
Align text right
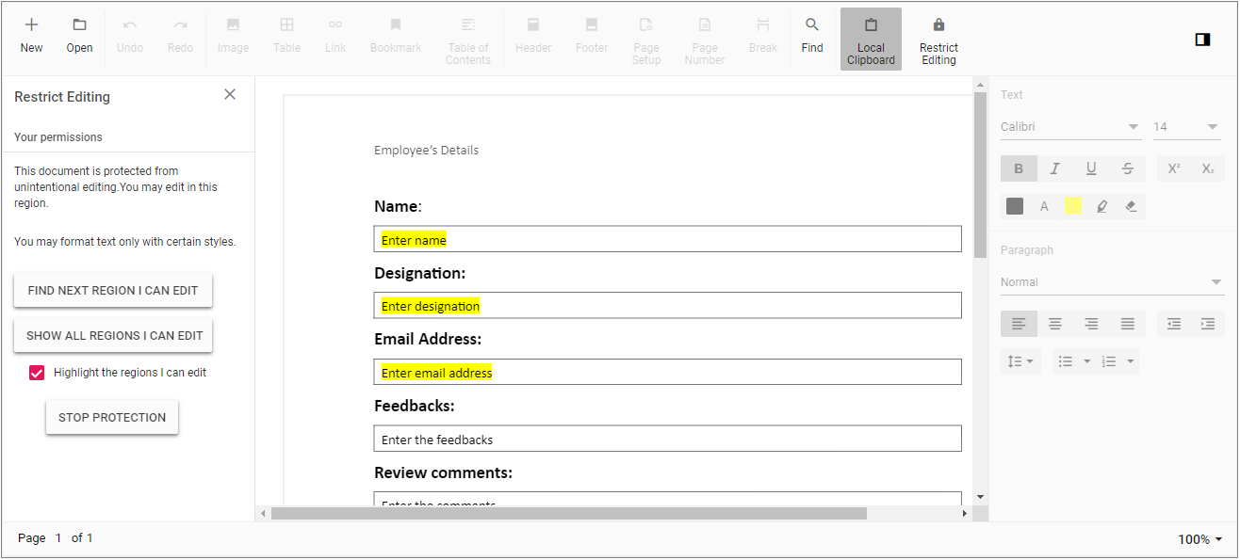[1091, 324]
